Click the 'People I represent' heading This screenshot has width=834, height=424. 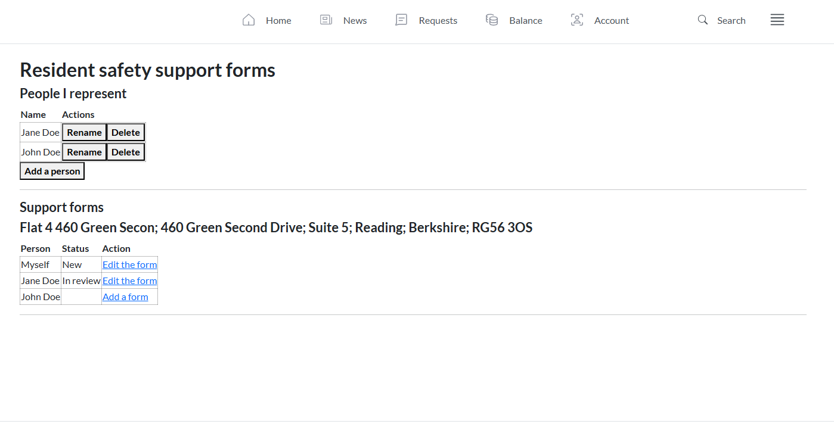pyautogui.click(x=73, y=93)
